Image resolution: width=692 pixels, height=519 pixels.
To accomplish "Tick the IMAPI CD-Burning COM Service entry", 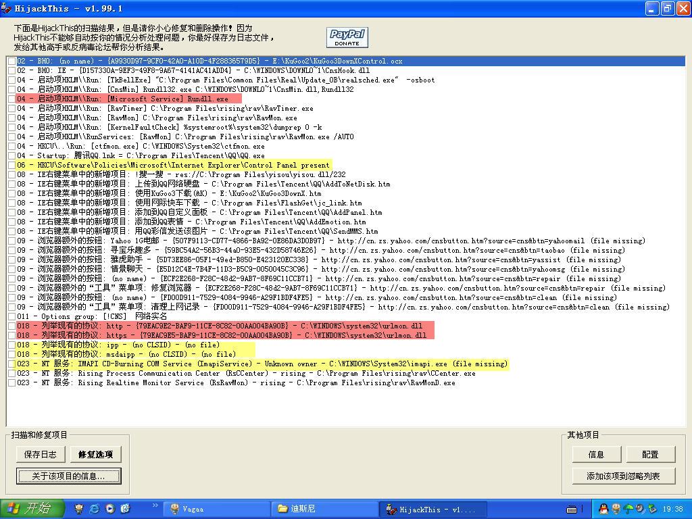I will (x=12, y=364).
